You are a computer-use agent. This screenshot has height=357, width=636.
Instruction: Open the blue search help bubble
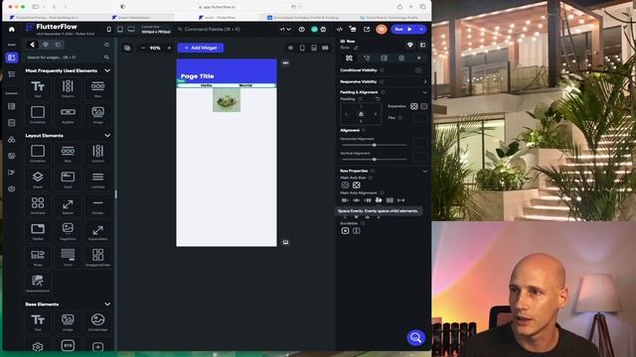pyautogui.click(x=415, y=337)
